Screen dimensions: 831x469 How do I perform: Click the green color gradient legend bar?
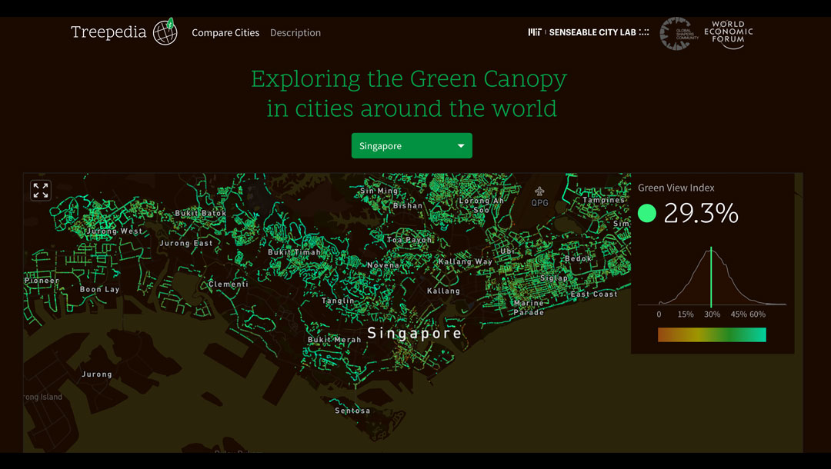(712, 334)
